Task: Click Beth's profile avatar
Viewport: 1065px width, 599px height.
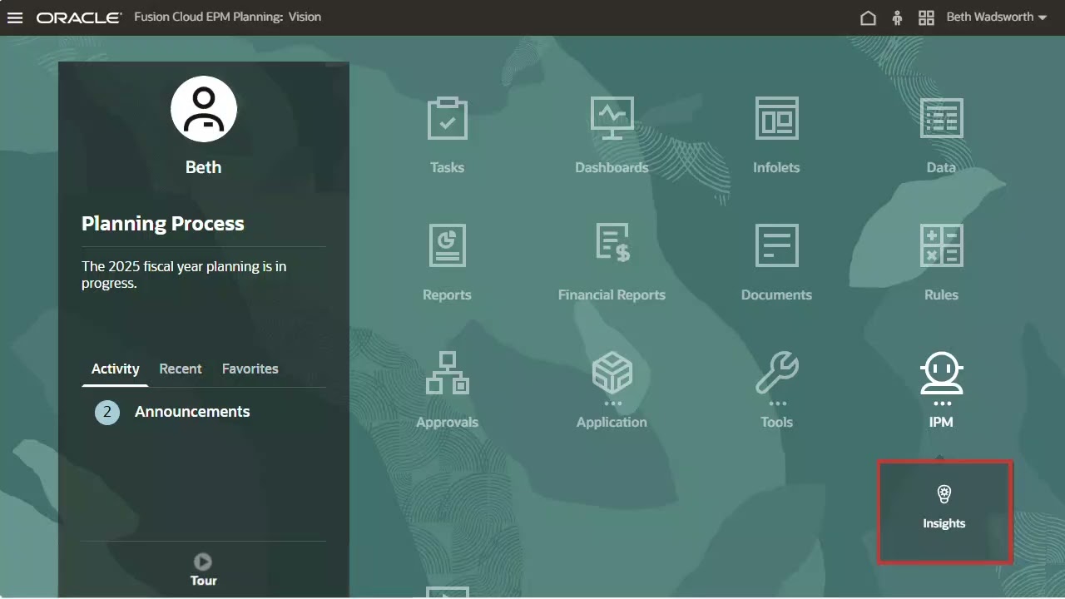Action: point(204,109)
